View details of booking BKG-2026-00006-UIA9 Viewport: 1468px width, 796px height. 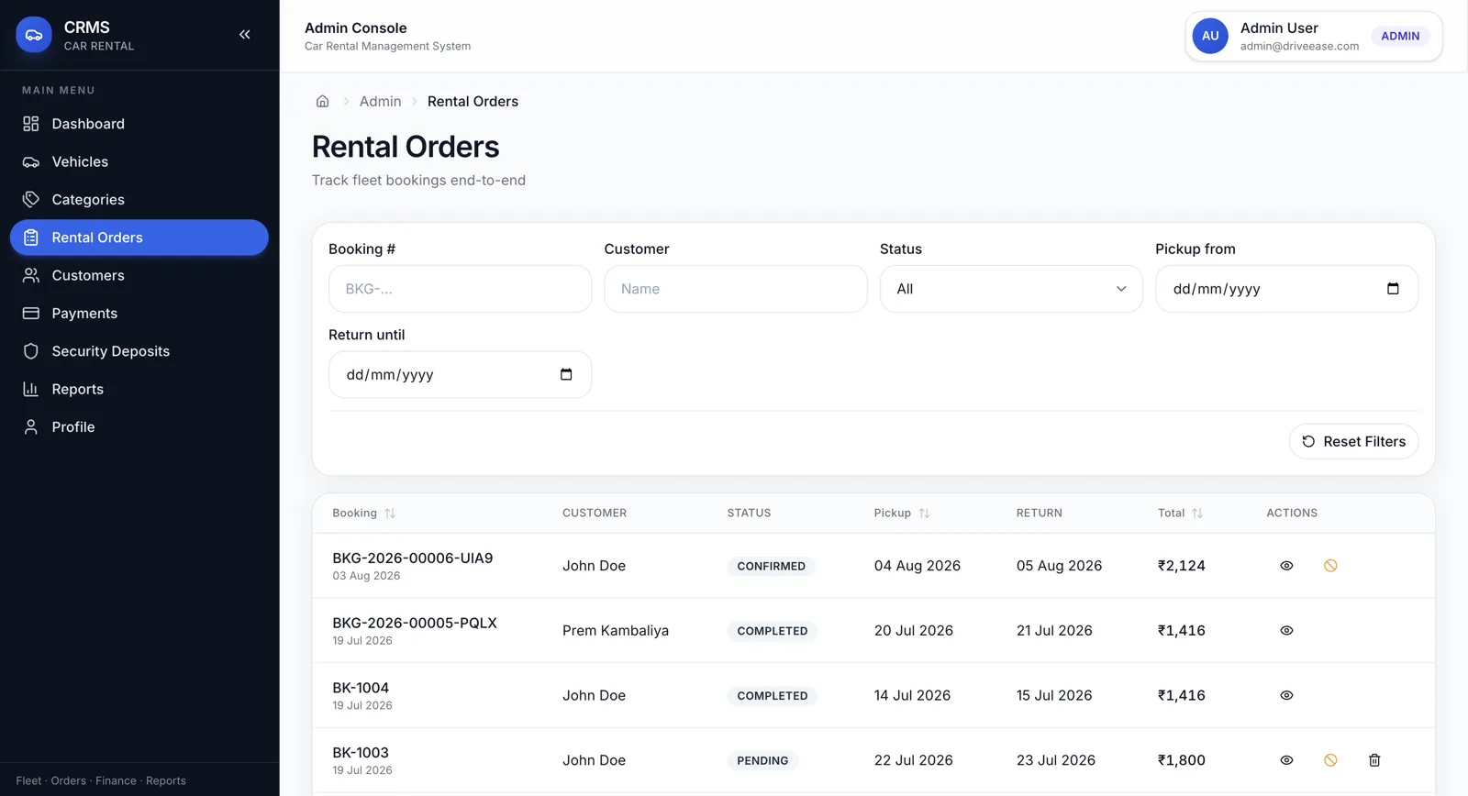click(x=1286, y=566)
